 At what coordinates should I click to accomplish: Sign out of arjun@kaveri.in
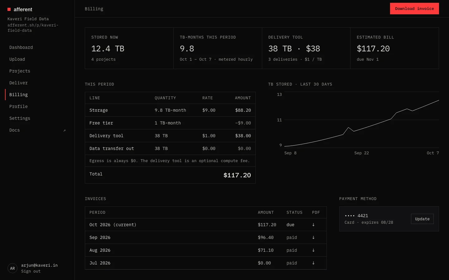point(31,271)
